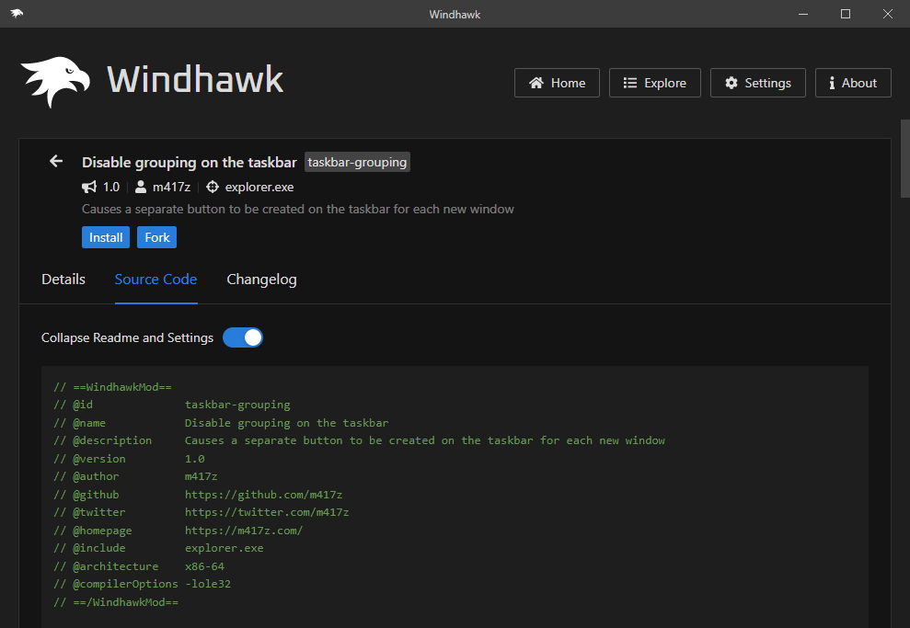Click the mod description text under the author

coord(298,209)
